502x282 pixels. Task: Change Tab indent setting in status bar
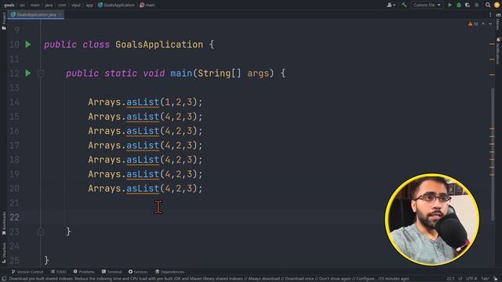point(485,279)
